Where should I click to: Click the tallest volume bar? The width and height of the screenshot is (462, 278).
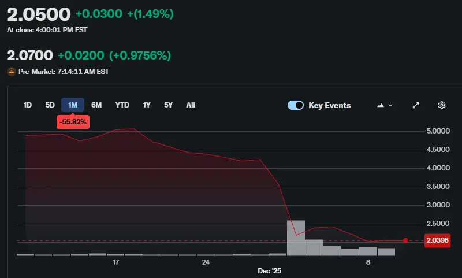(x=296, y=238)
